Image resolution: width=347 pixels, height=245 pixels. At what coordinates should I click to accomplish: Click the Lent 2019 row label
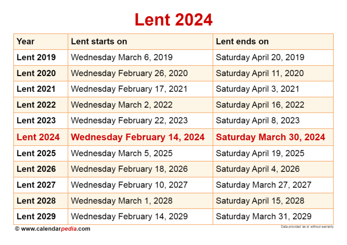pyautogui.click(x=36, y=57)
